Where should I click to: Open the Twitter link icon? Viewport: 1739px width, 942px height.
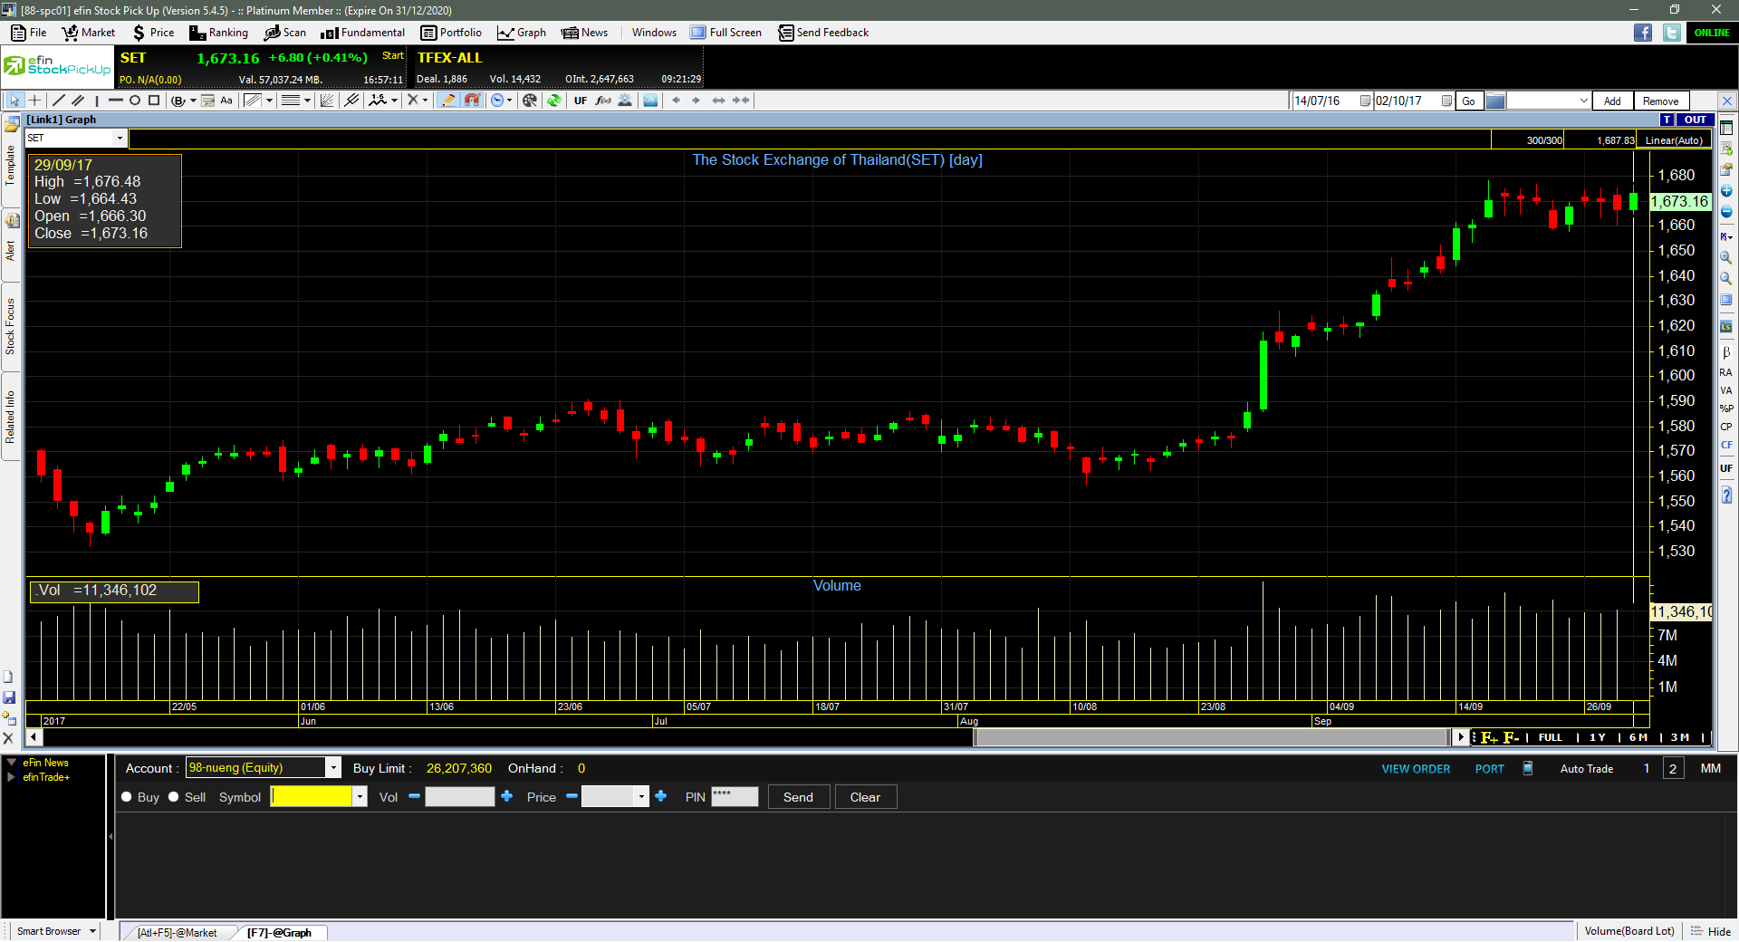[x=1672, y=33]
